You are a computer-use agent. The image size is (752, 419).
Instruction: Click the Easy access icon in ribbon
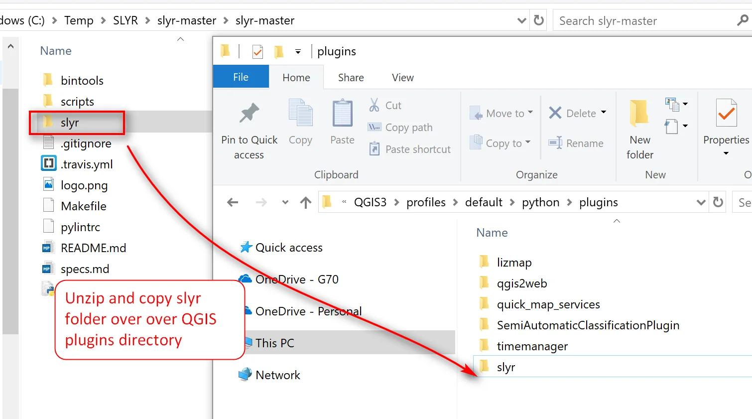(672, 127)
